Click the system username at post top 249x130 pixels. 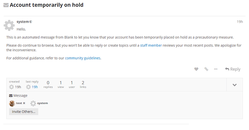tap(23, 22)
